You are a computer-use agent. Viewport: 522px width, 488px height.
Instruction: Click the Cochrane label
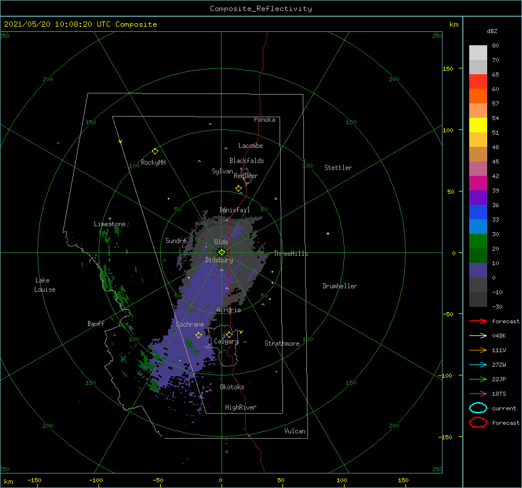tap(190, 324)
